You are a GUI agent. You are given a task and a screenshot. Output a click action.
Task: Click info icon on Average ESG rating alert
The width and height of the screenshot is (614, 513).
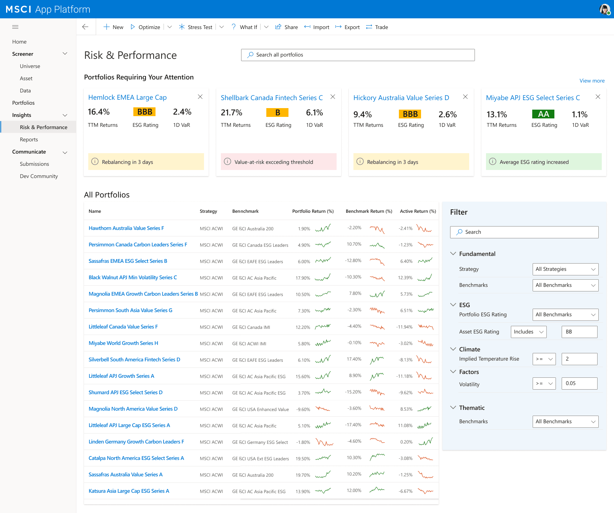(492, 162)
